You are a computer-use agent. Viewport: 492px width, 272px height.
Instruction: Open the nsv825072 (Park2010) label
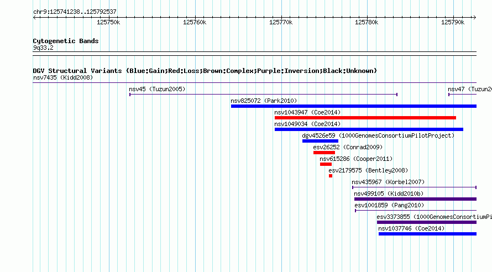pyautogui.click(x=264, y=101)
